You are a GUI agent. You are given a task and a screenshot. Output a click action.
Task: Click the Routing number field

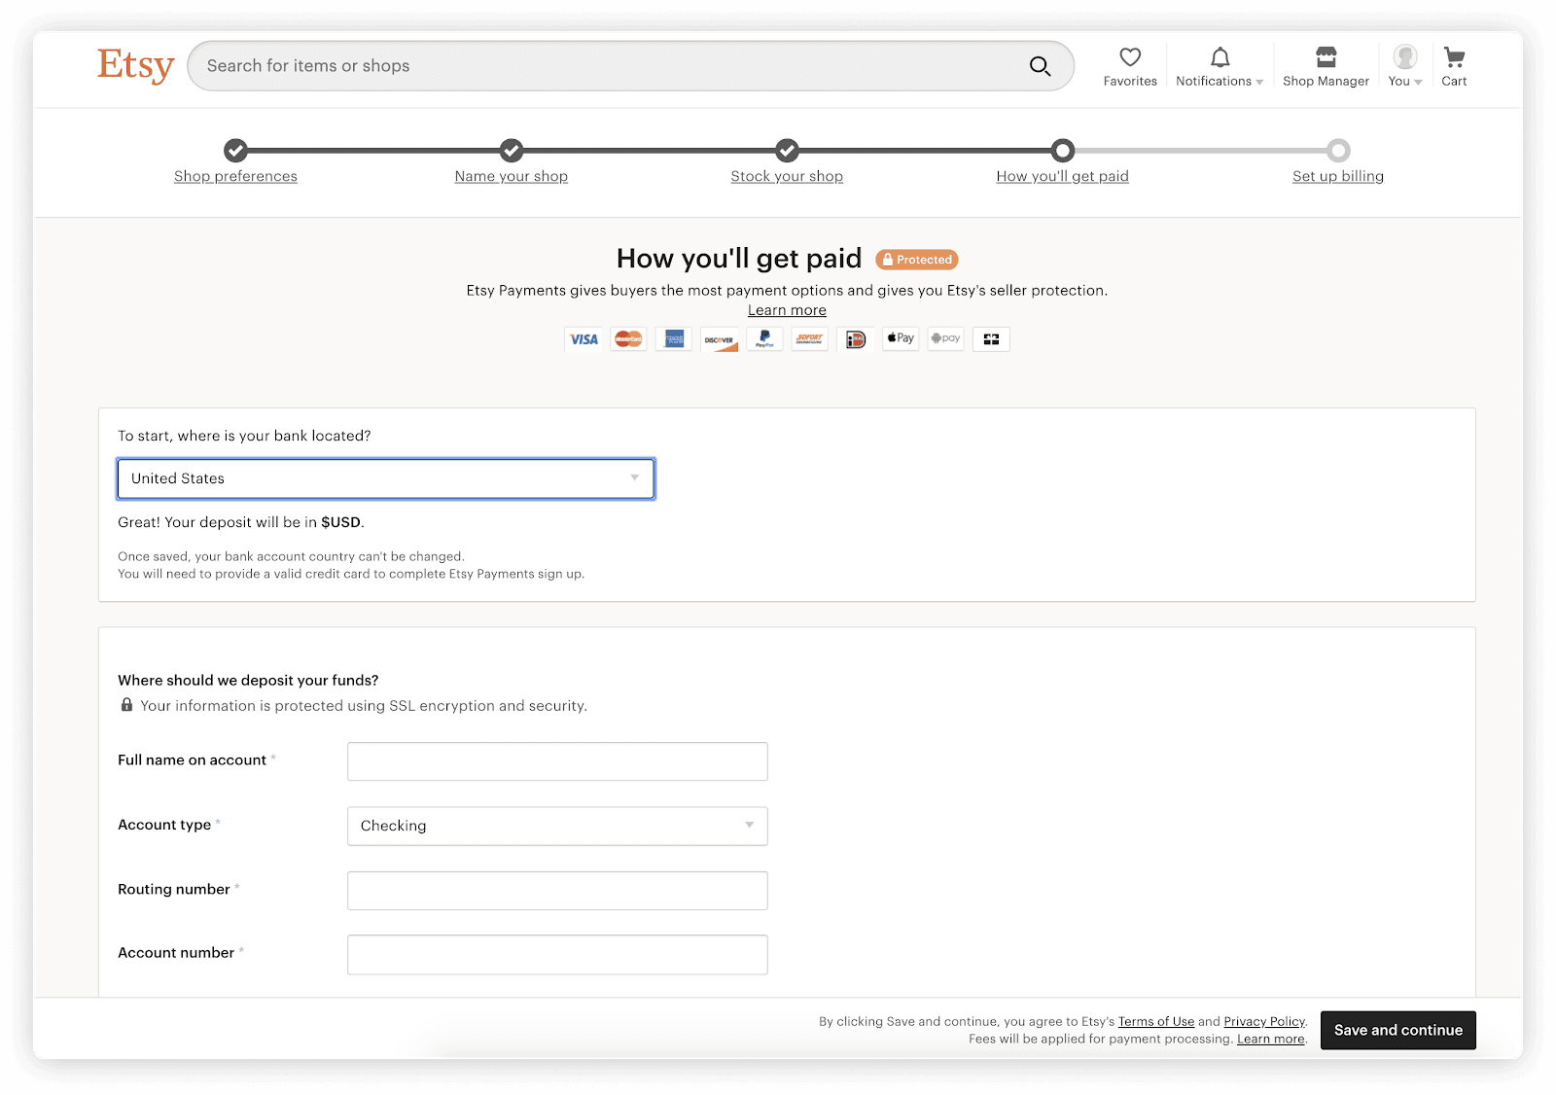[557, 891]
